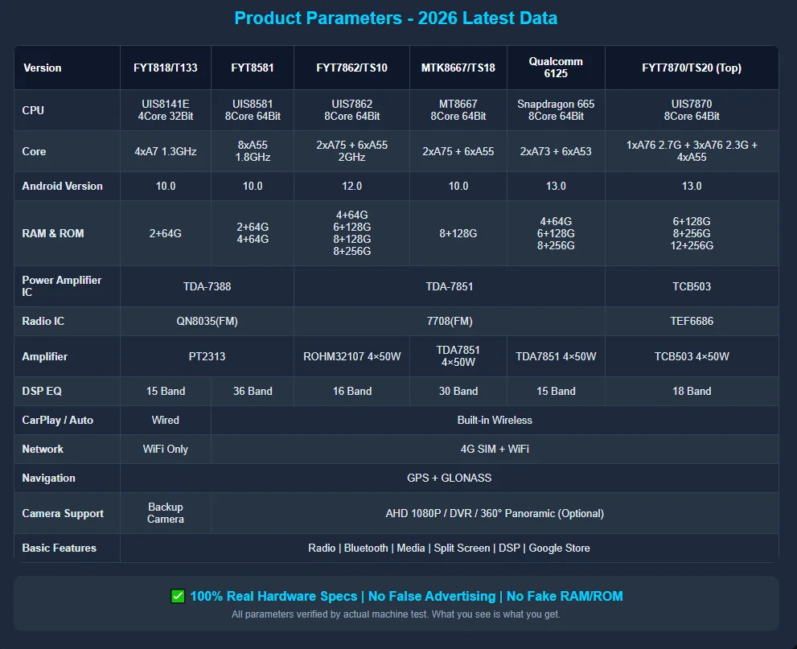Click the 'WiFi Only' cell
Screen dimensions: 797x649
166,450
